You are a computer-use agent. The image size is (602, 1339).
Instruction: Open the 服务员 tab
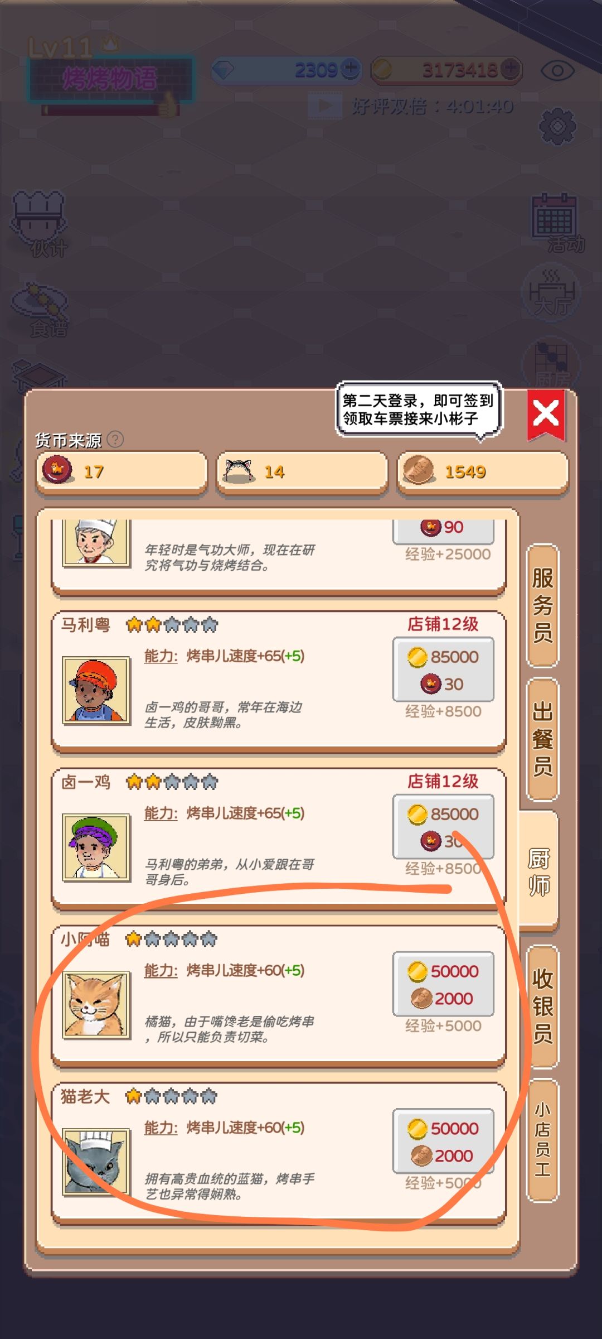542,605
